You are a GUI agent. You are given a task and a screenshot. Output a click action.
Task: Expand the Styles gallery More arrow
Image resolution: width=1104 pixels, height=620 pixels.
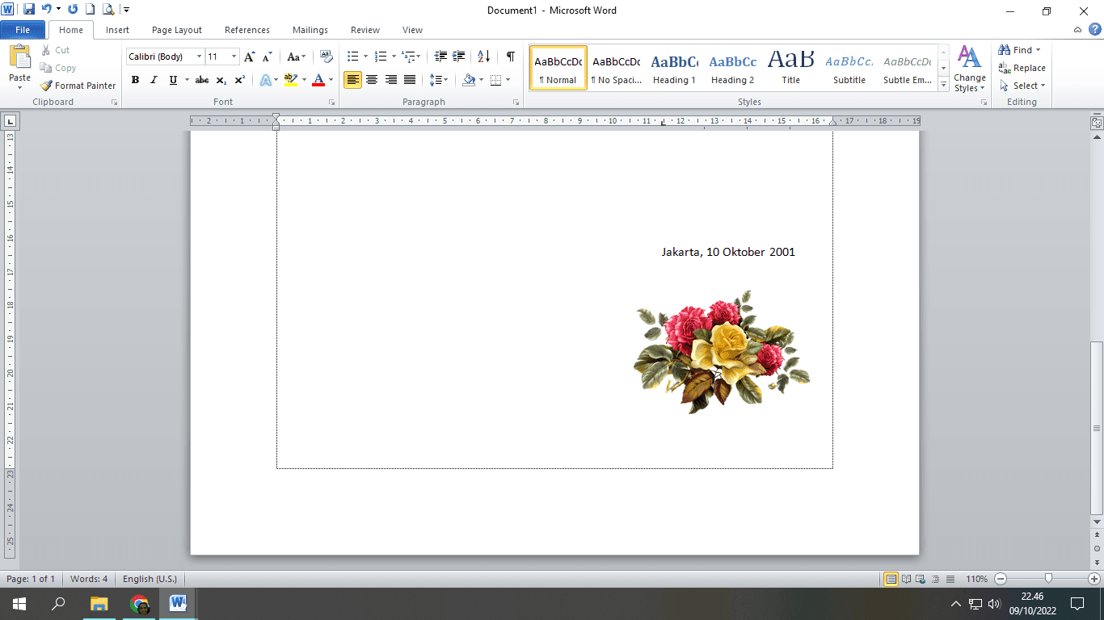[x=944, y=85]
